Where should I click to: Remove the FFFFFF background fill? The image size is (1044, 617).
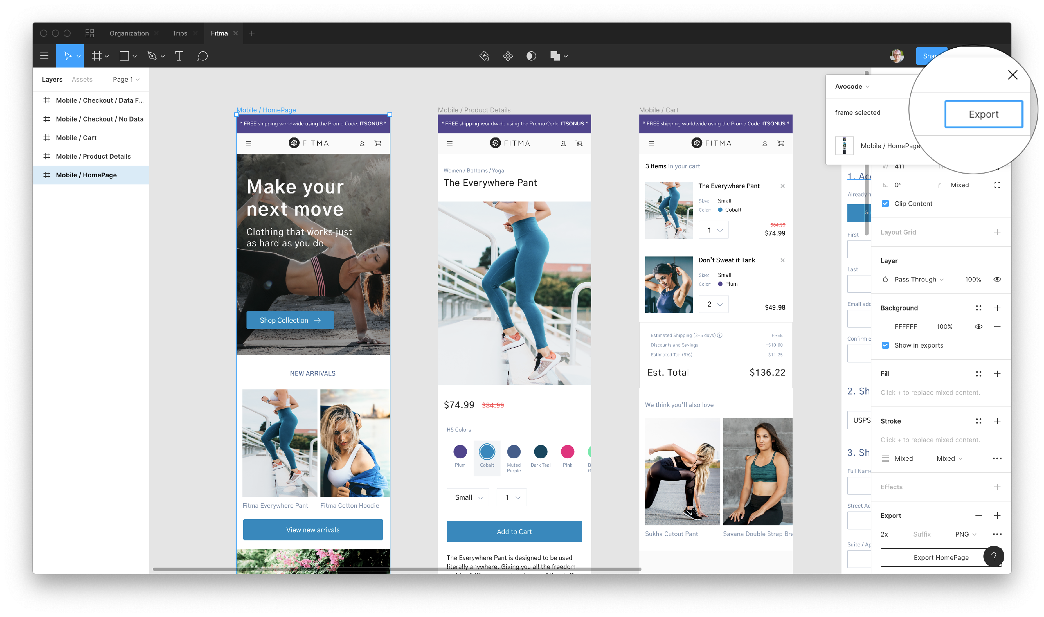pos(997,327)
